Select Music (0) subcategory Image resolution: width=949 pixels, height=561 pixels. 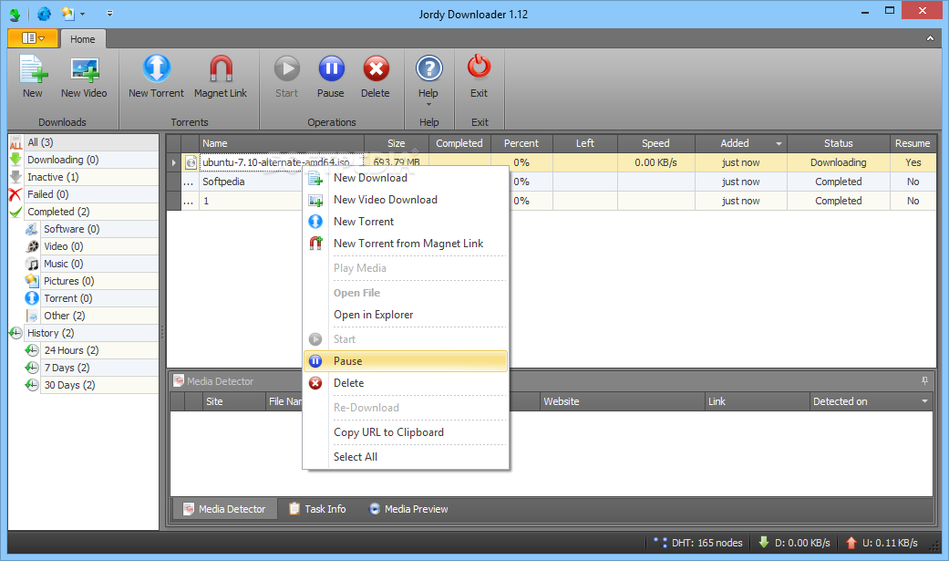(x=91, y=265)
